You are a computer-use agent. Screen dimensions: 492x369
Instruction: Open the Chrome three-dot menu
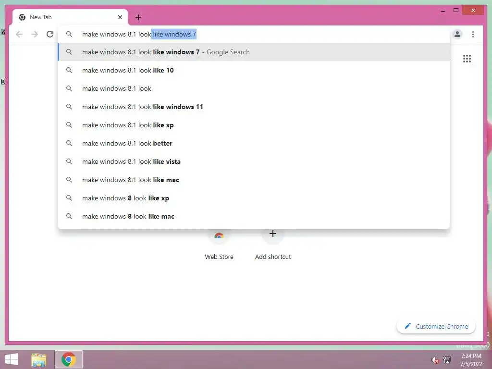pos(473,34)
